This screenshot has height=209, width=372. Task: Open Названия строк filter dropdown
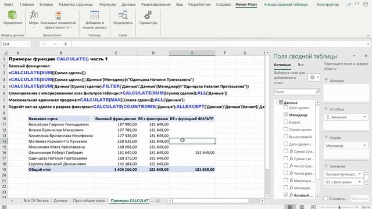(92, 118)
